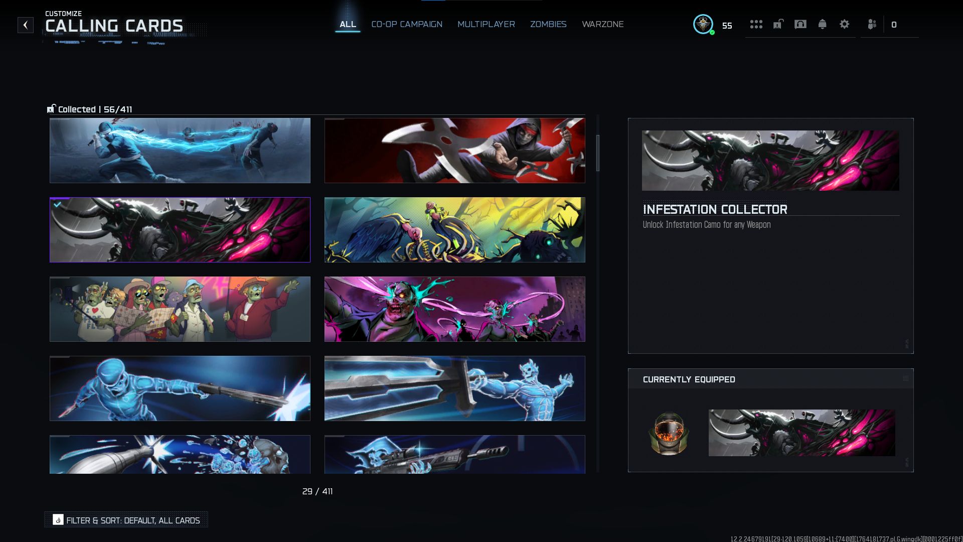963x542 pixels.
Task: Open Filter & Sort options
Action: tap(126, 520)
